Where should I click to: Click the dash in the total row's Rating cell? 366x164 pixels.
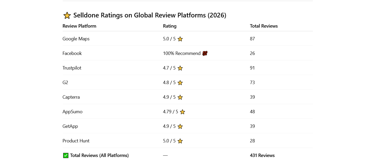[165, 155]
